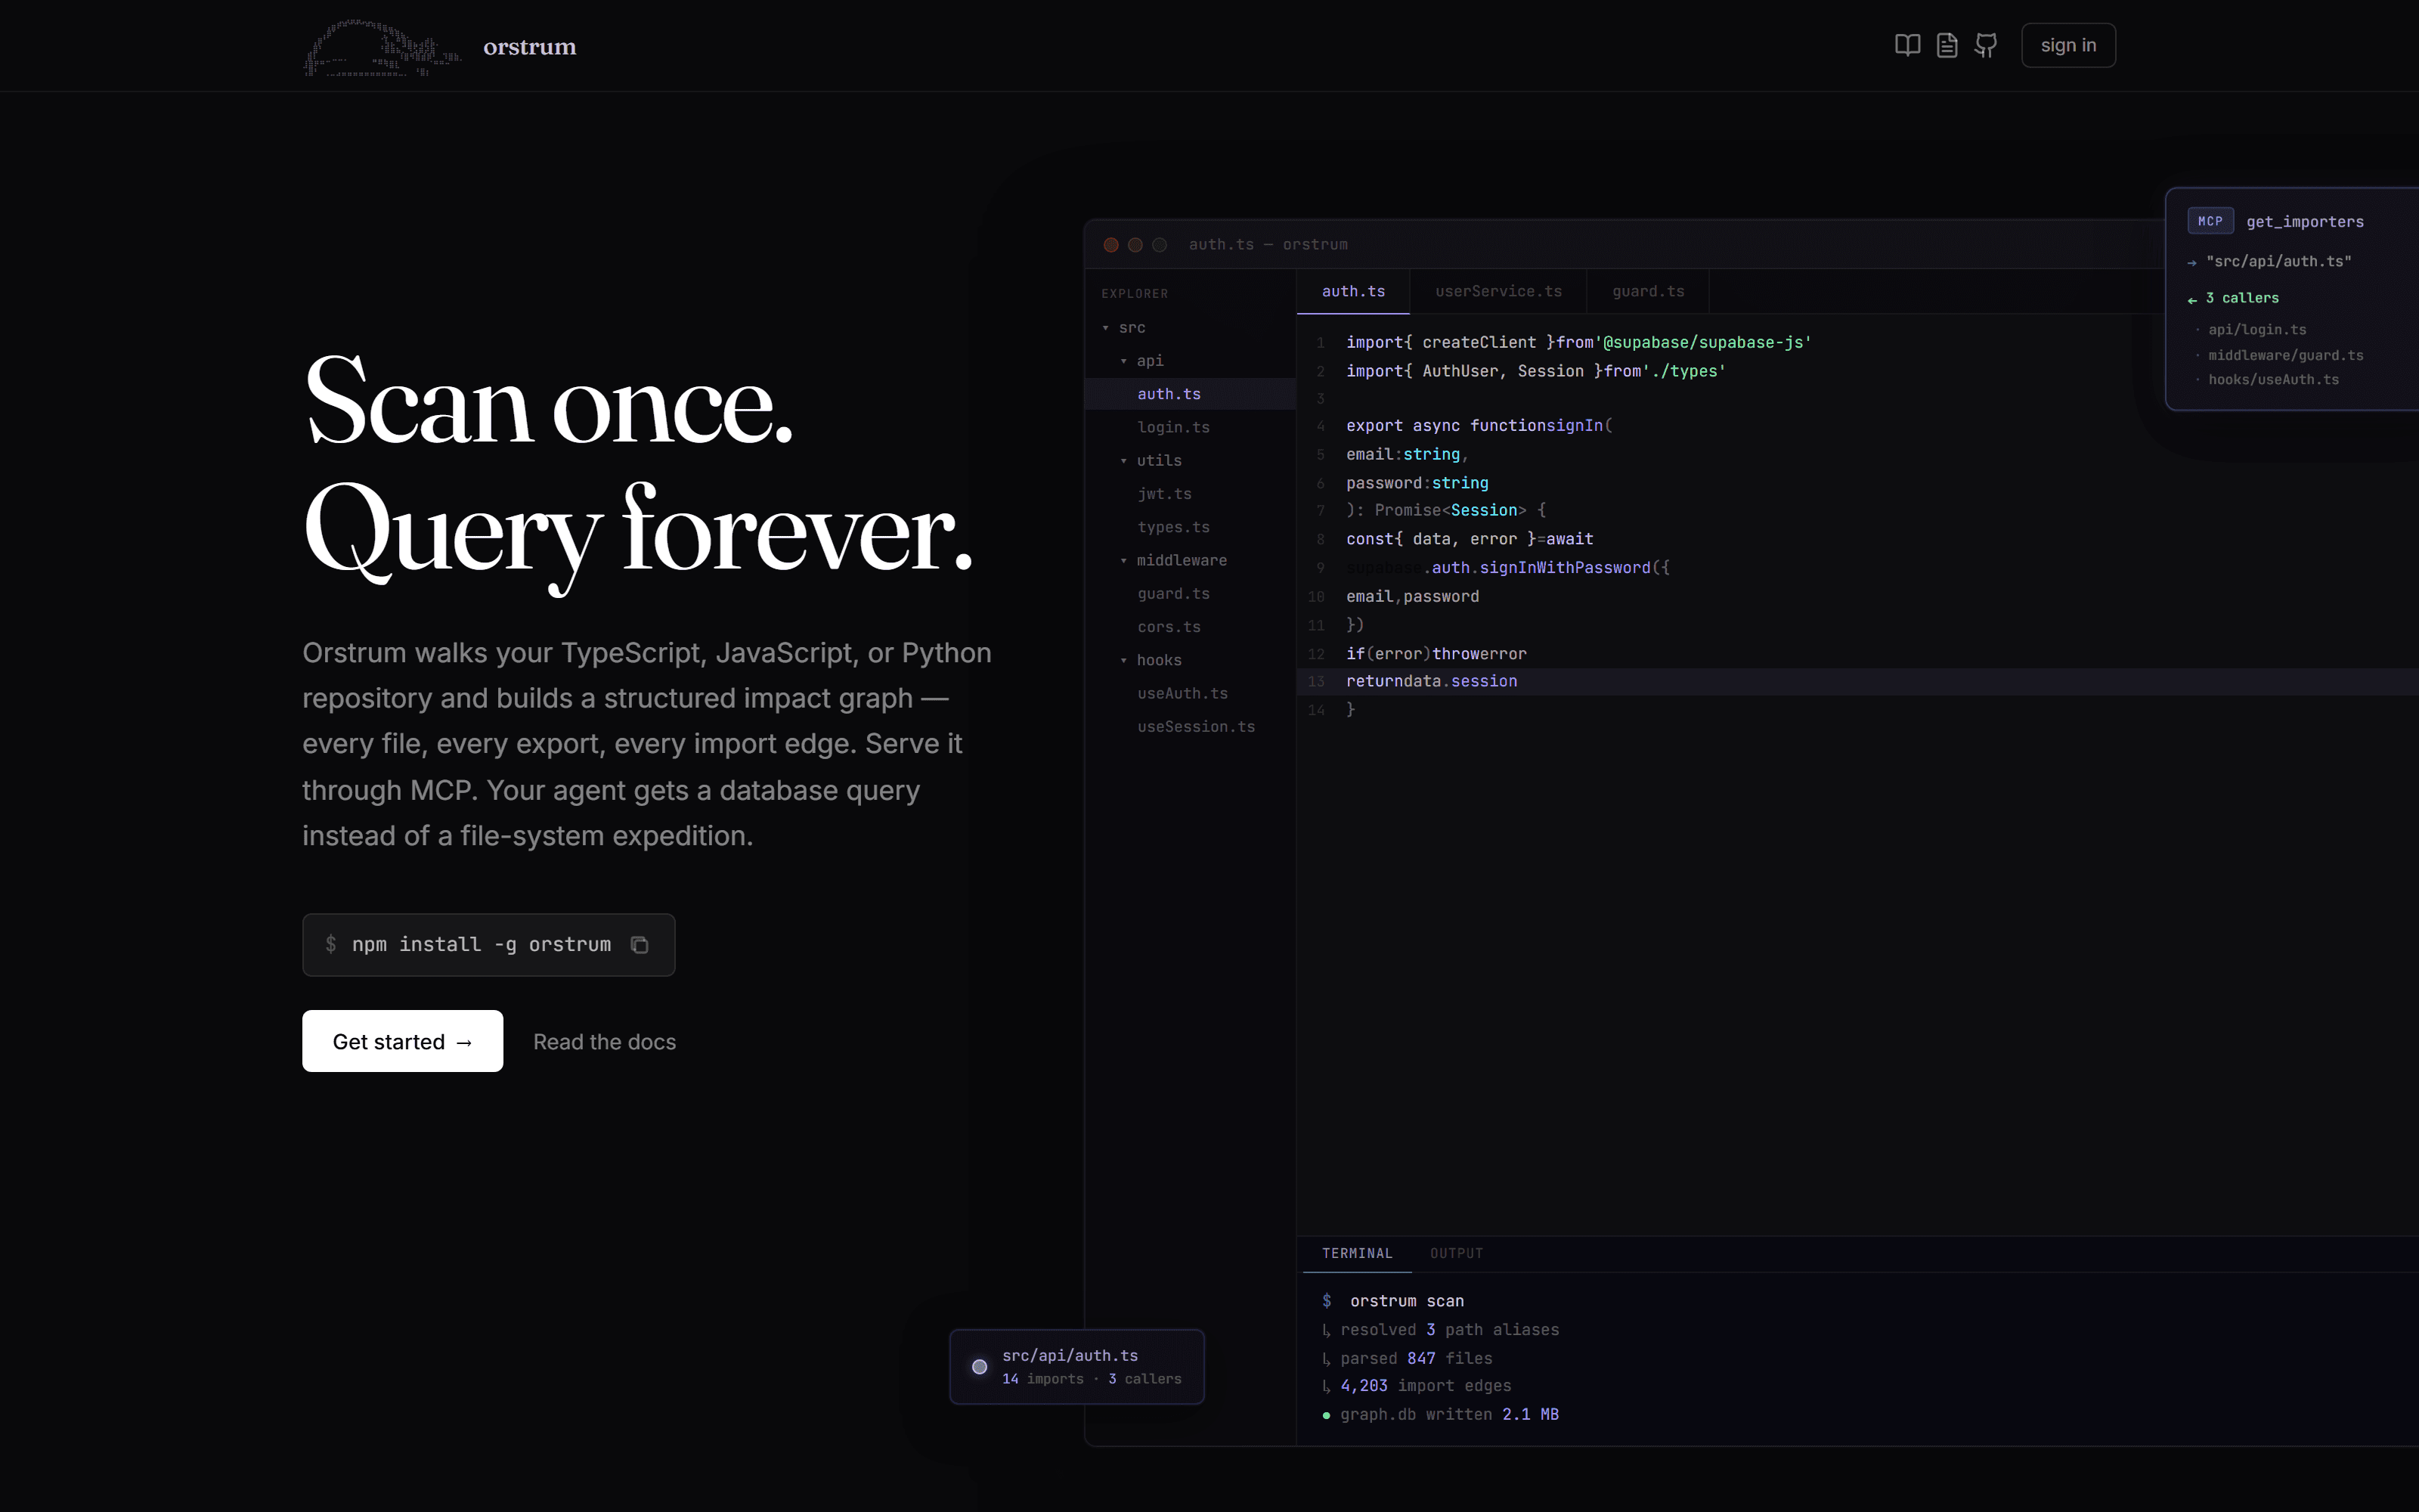
Task: Open guard.ts in the explorer tree
Action: 1173,594
